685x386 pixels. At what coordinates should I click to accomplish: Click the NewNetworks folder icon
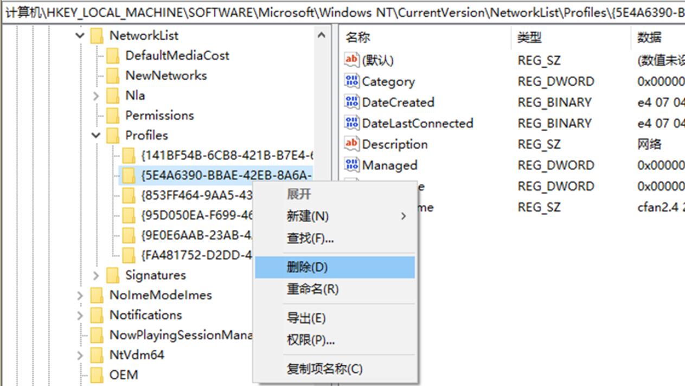click(x=112, y=75)
